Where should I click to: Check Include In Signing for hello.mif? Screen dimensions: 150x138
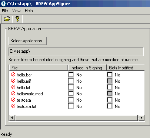[71, 81]
